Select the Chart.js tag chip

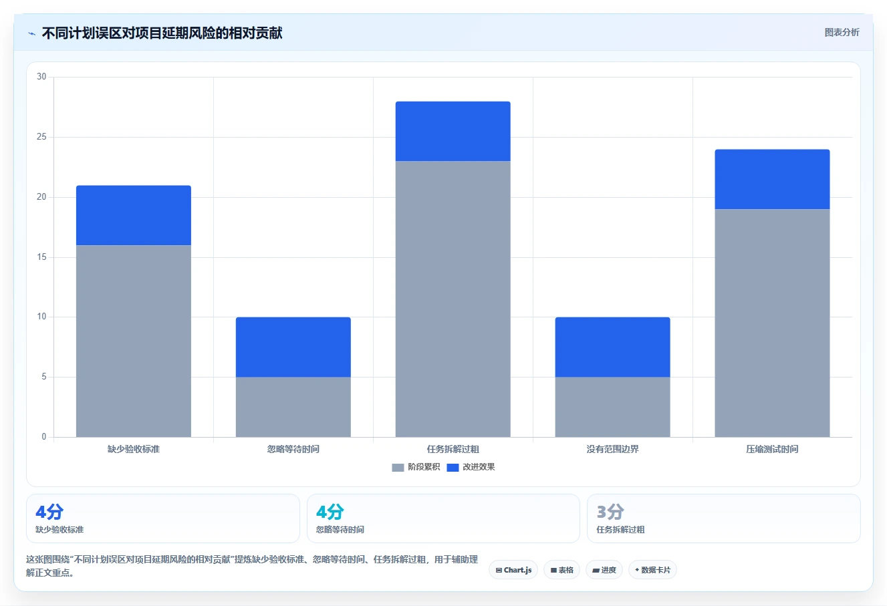pos(513,570)
